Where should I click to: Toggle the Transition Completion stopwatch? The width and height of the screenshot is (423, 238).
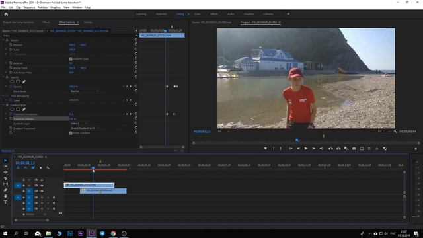pos(11,114)
